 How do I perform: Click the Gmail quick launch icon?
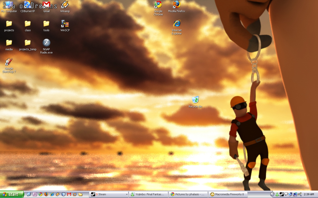point(69,194)
